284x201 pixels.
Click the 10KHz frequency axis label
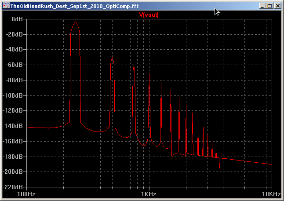271,194
